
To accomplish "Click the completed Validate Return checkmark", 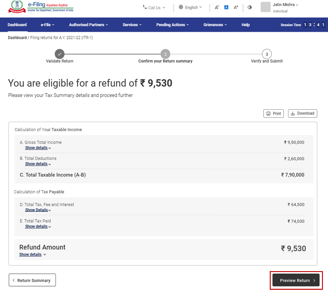I will 59,54.
